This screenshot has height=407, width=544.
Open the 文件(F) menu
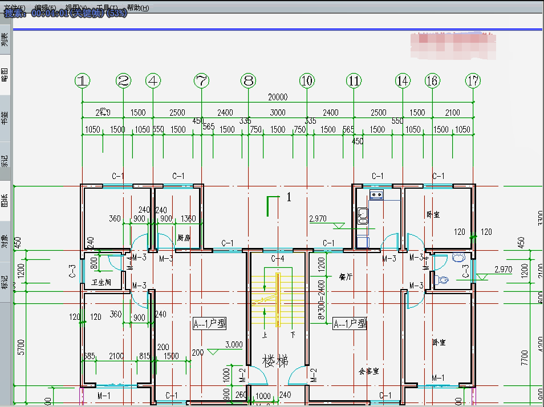tap(15, 7)
